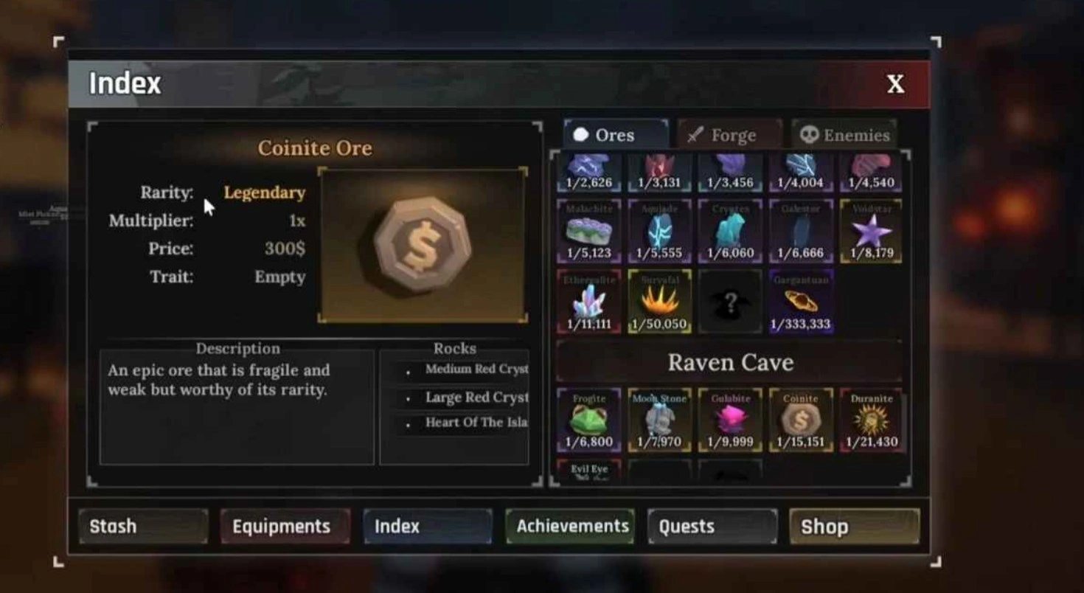Select the Ethereallite crystal ore
1084x593 pixels.
[x=589, y=302]
